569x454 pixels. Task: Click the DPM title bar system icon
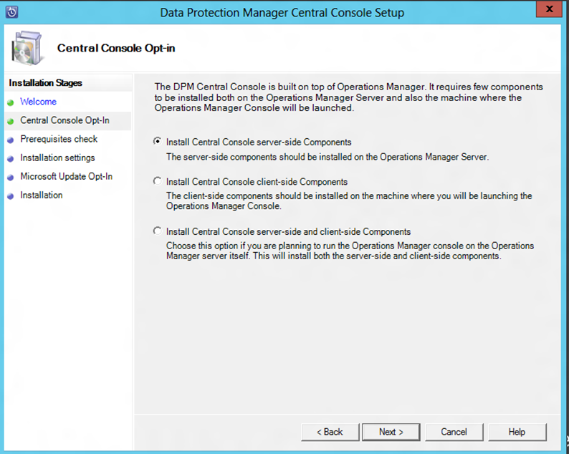pyautogui.click(x=11, y=12)
